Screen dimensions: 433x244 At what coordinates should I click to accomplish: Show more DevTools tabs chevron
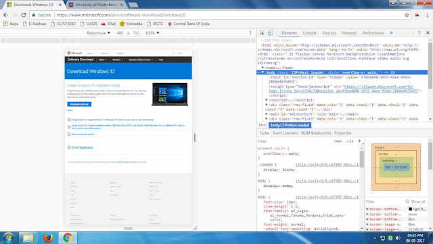391,33
